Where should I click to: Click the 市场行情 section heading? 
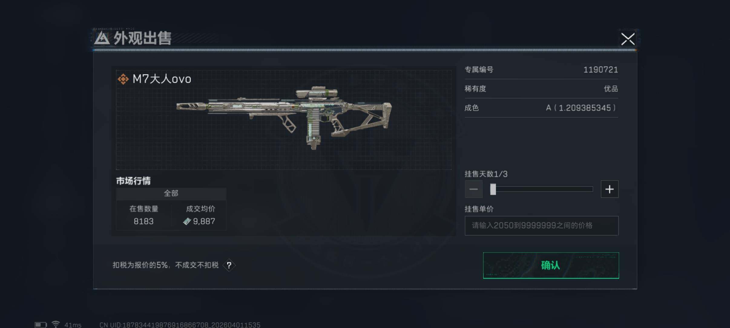coord(133,181)
